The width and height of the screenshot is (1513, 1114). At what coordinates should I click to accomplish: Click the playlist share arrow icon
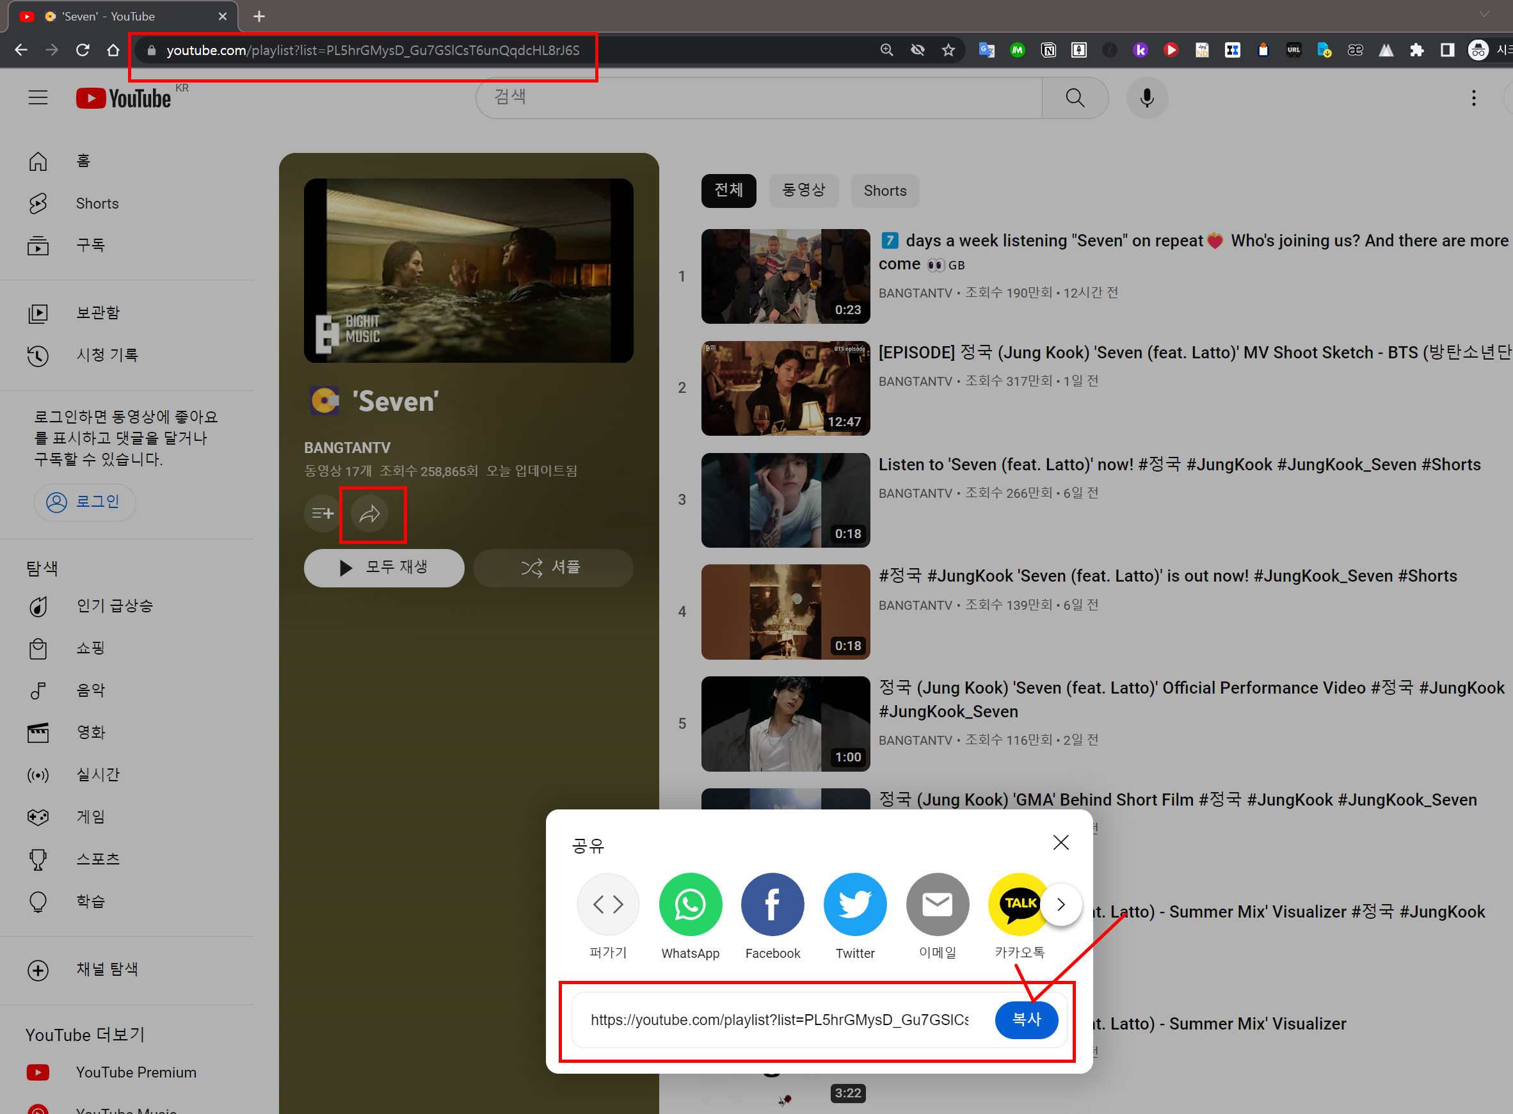tap(370, 514)
